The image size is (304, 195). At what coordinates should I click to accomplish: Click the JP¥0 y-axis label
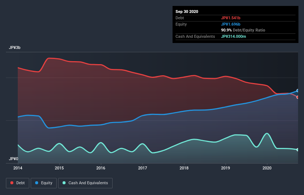(13, 159)
